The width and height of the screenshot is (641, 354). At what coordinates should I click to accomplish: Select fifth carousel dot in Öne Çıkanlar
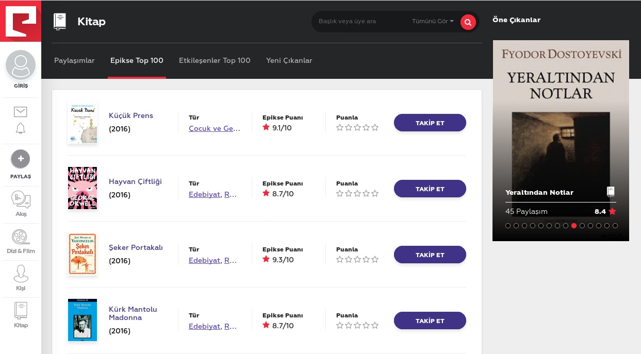tap(541, 226)
